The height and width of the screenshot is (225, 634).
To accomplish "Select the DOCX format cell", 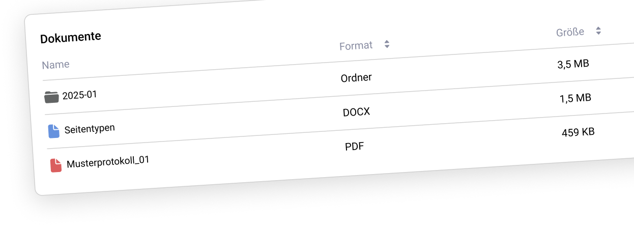I will coord(356,112).
